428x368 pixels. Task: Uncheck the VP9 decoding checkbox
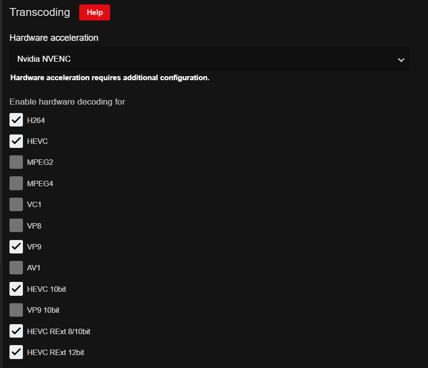[16, 246]
